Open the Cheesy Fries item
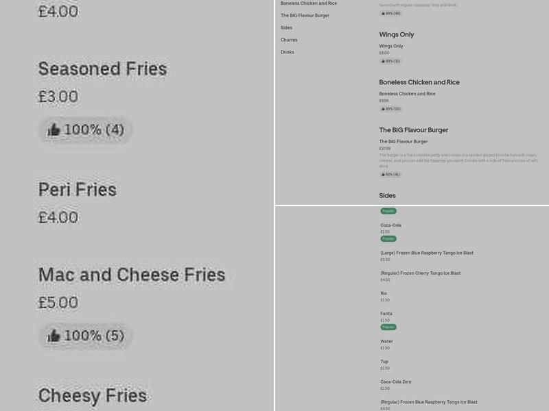This screenshot has width=549, height=411. coord(94,395)
